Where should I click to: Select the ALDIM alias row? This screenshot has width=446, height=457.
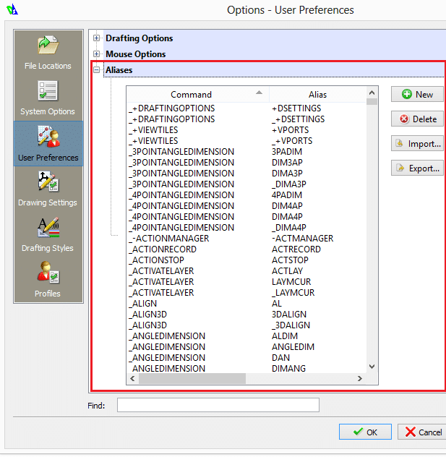pos(246,336)
